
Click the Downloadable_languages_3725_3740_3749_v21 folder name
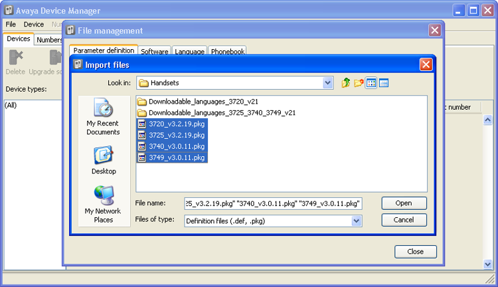222,113
